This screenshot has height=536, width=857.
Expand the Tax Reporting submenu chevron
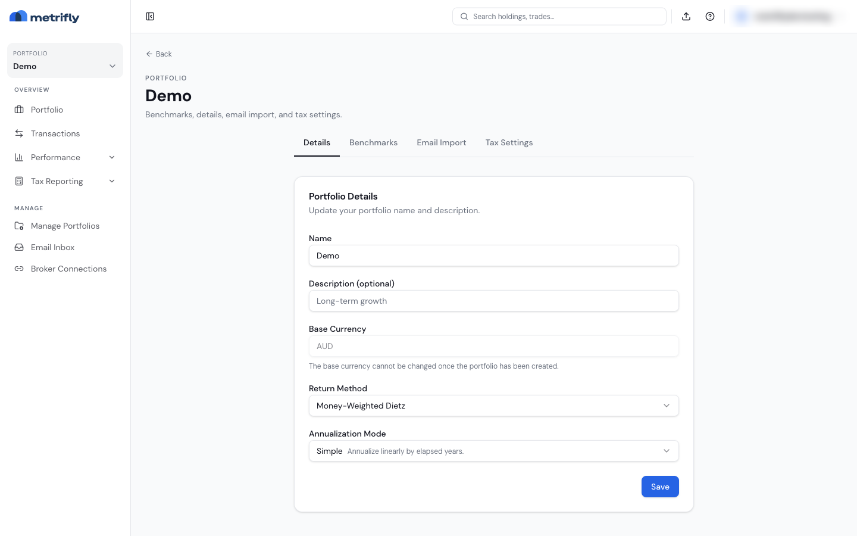[x=112, y=181]
